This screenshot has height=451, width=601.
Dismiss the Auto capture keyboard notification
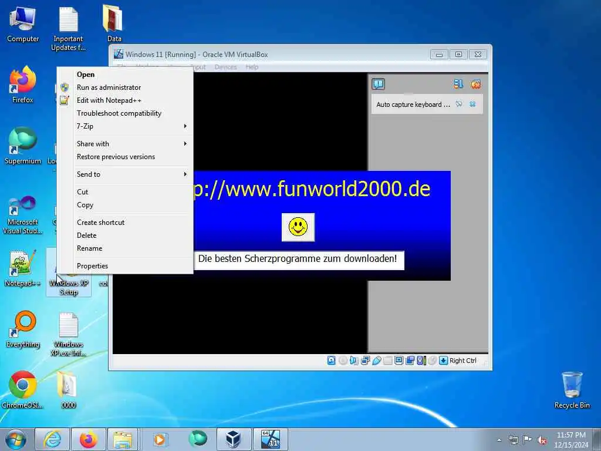click(x=472, y=104)
